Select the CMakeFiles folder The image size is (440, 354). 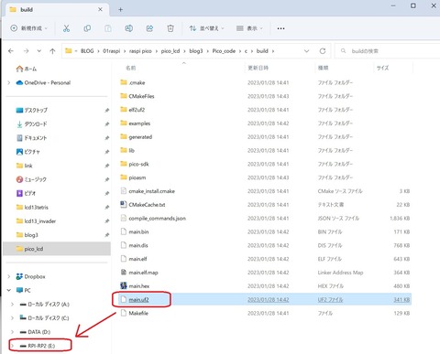(137, 96)
